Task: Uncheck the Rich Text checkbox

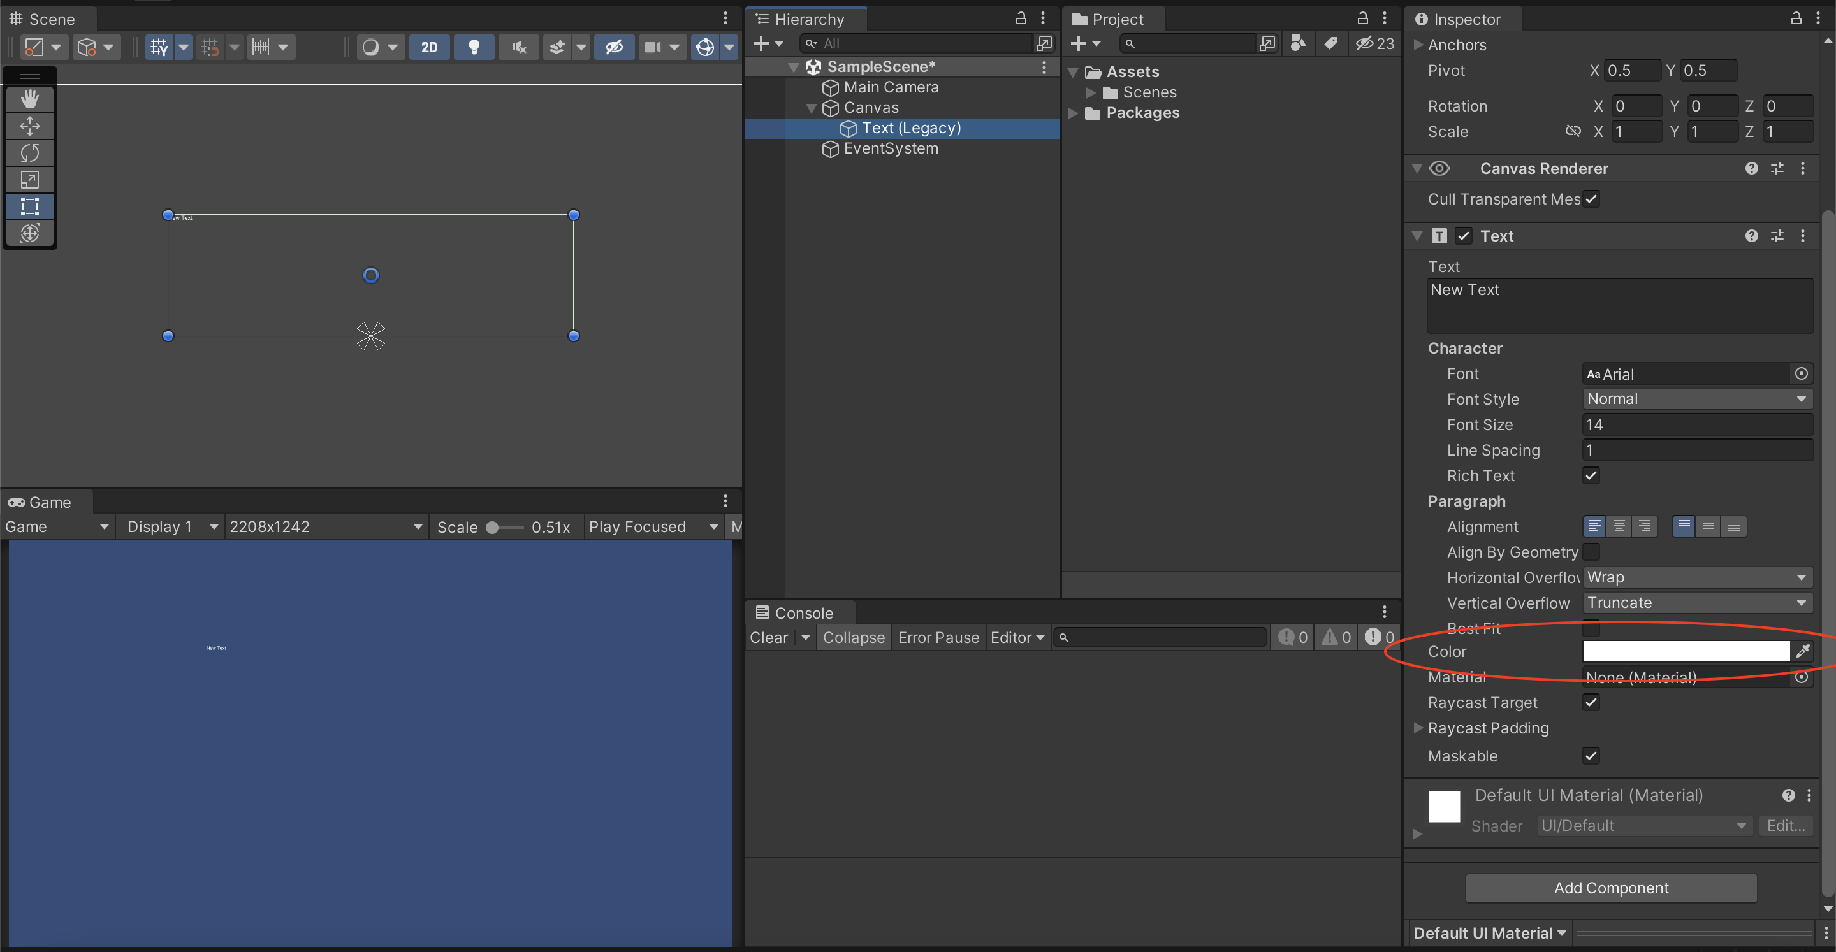Action: pyautogui.click(x=1591, y=475)
